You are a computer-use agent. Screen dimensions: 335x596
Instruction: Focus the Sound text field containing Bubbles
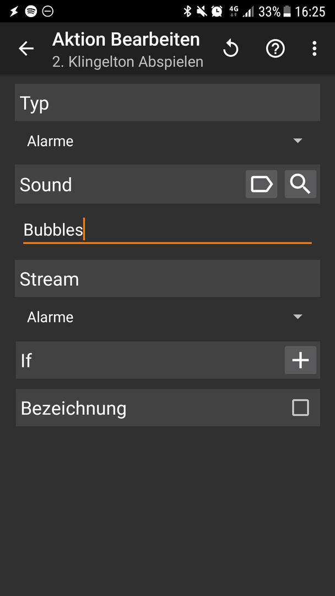167,230
